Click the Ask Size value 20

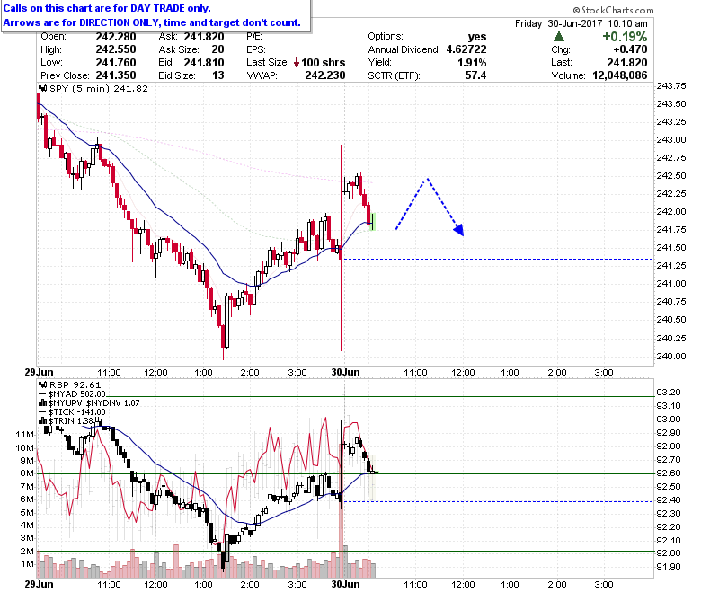tap(217, 49)
